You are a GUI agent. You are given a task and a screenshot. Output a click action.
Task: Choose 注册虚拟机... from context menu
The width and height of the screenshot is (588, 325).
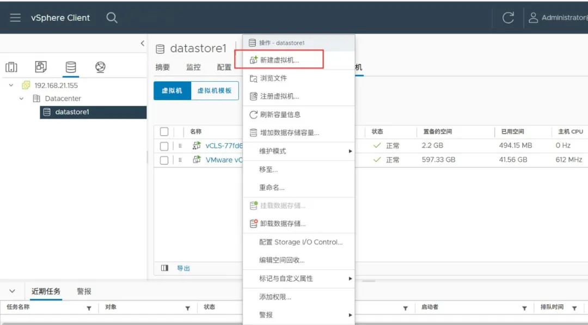[x=298, y=96]
